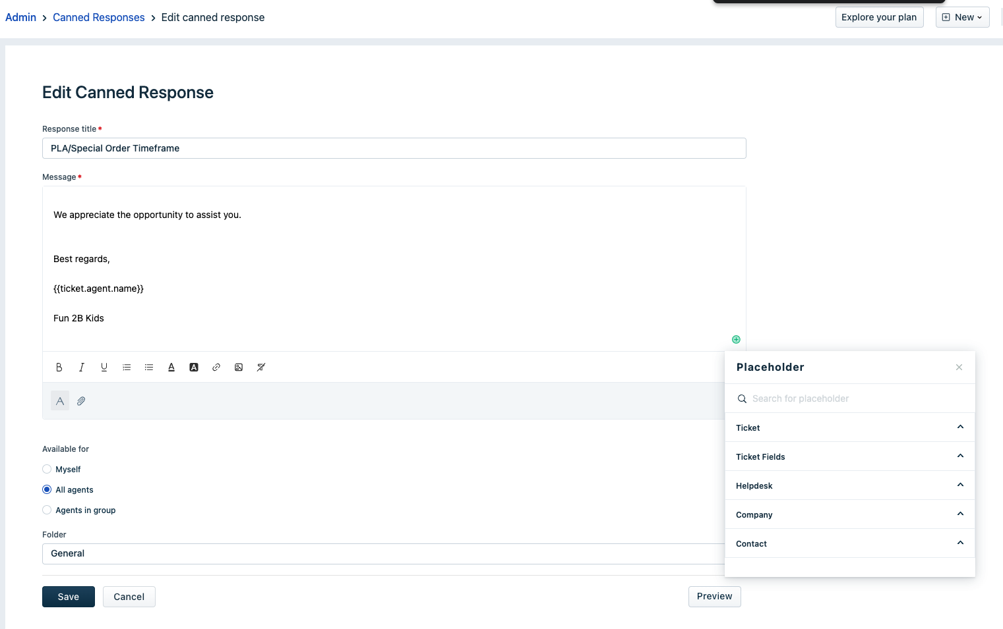Image resolution: width=1003 pixels, height=629 pixels.
Task: Click the search magnifier in Placeholder panel
Action: (x=742, y=398)
